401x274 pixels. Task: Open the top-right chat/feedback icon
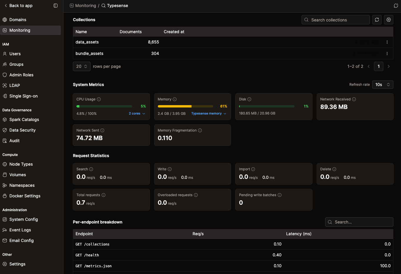pyautogui.click(x=396, y=6)
